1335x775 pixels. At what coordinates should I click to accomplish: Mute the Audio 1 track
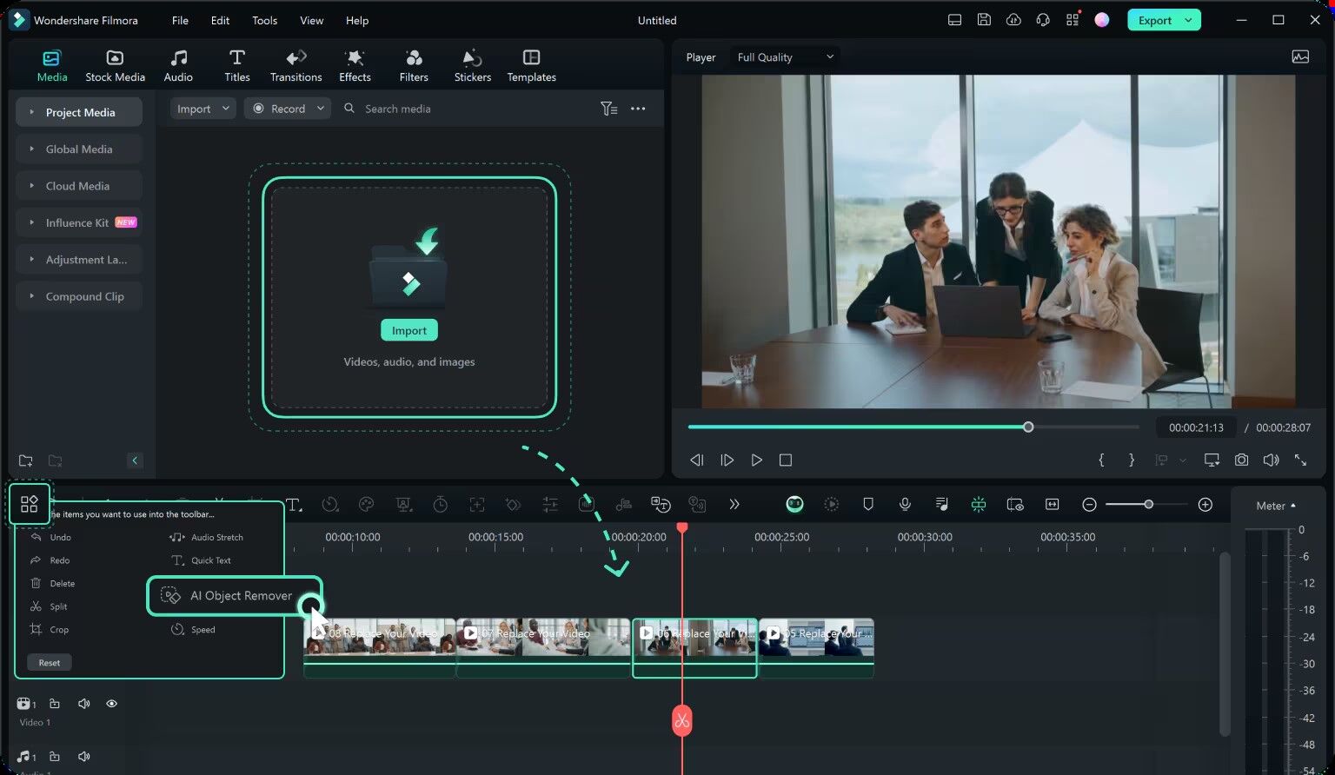click(83, 756)
